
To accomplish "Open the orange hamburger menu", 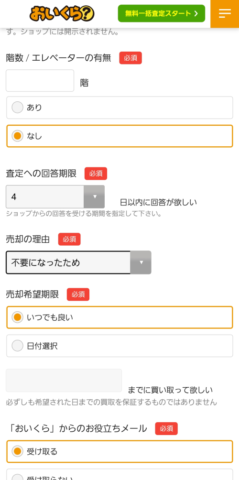I will (225, 13).
